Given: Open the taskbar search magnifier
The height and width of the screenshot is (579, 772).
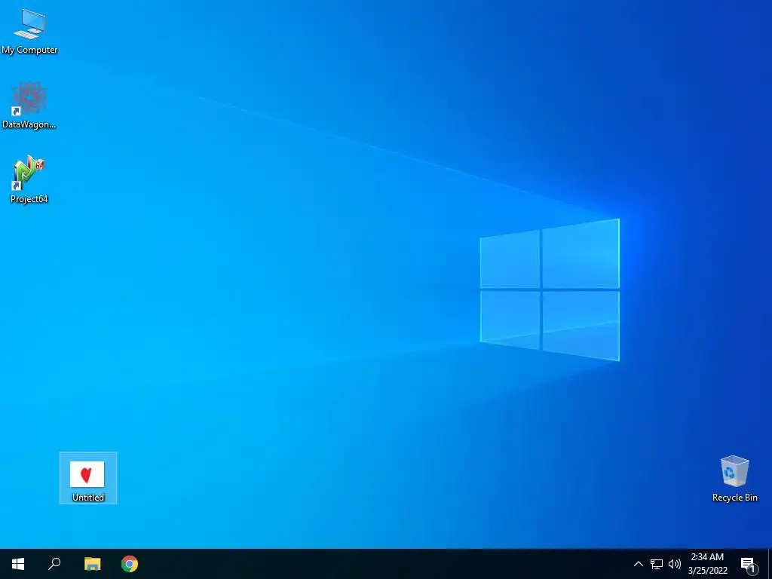Looking at the screenshot, I should [x=54, y=564].
